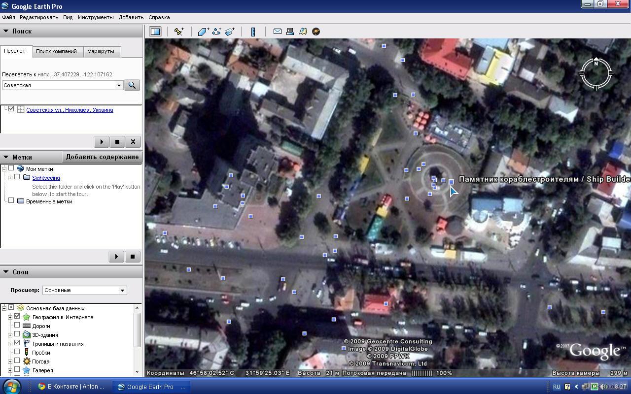Click the search field containing Советская
The height and width of the screenshot is (394, 631).
click(59, 85)
